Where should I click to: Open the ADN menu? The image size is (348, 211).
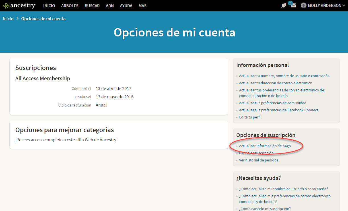[110, 6]
